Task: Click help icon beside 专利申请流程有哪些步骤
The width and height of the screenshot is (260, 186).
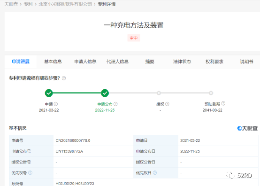Action: click(64, 78)
